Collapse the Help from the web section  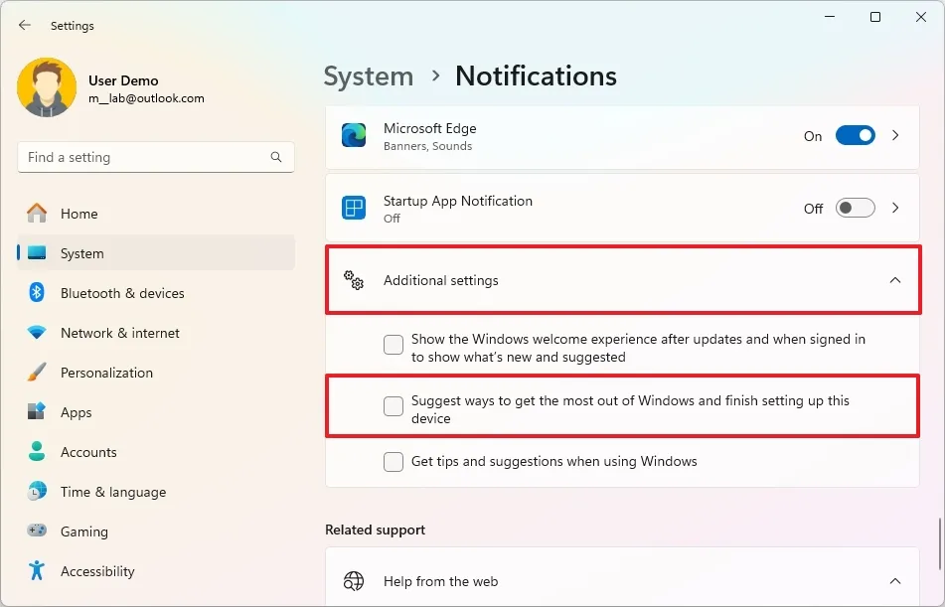click(x=895, y=581)
